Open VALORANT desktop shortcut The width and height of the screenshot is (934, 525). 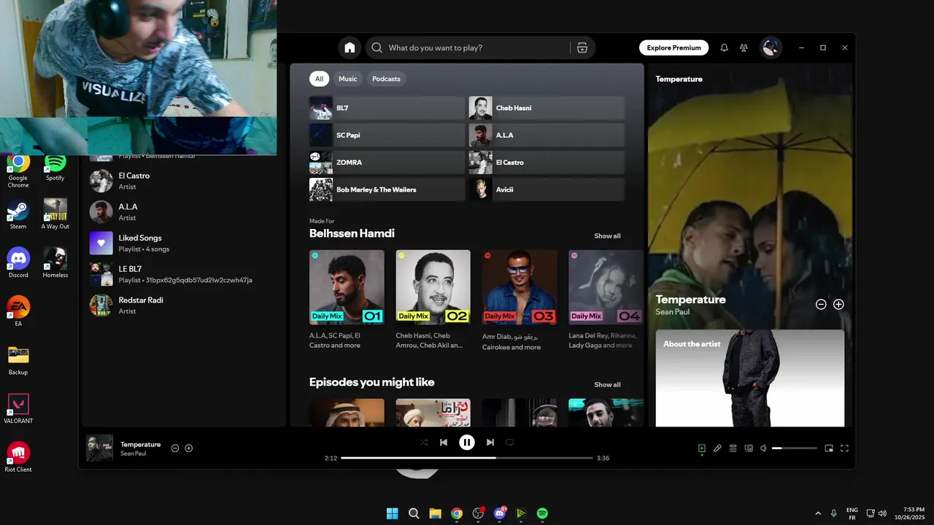pos(18,409)
